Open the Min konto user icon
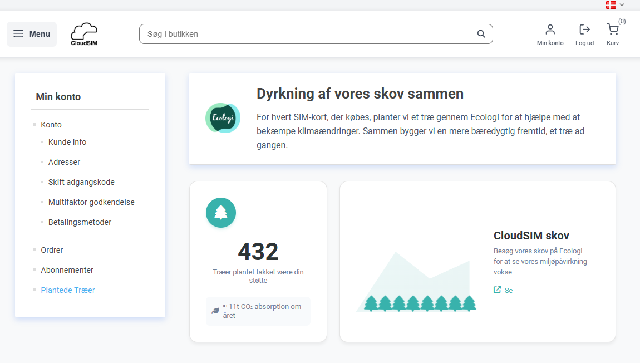 coord(550,30)
